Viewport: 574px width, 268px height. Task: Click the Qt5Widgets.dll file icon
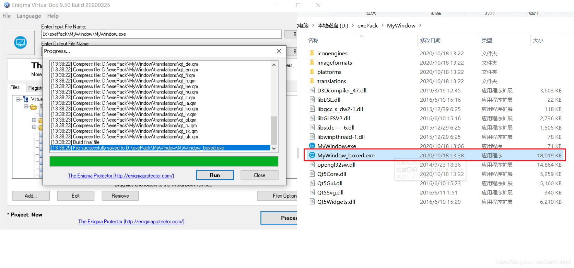pos(312,202)
